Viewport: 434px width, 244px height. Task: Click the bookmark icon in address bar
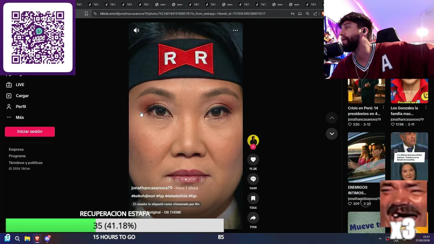86,14
